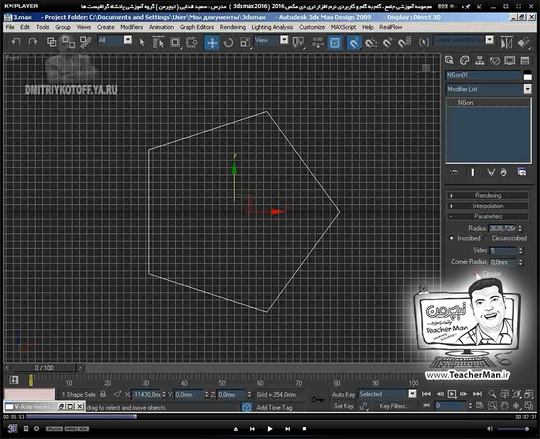Screen dimensions: 540x439
Task: Click the Mirror tool icon
Action: click(507, 43)
